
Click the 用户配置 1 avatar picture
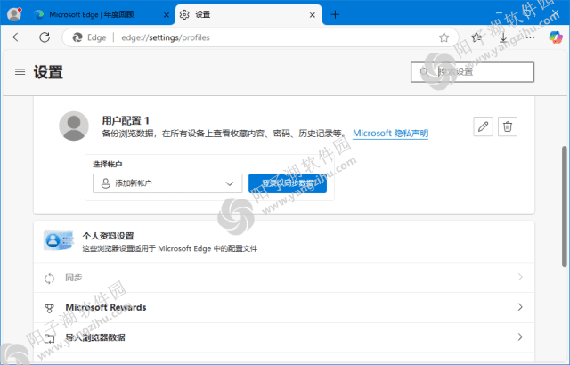coord(74,126)
